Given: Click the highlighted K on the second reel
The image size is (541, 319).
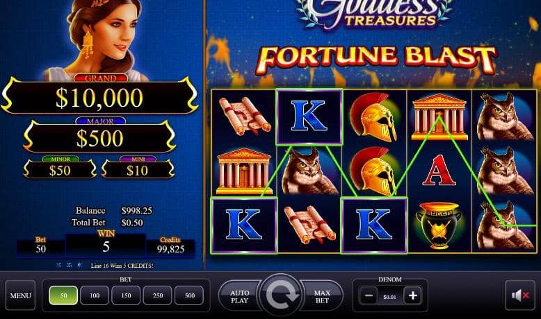Looking at the screenshot, I should coord(309,117).
